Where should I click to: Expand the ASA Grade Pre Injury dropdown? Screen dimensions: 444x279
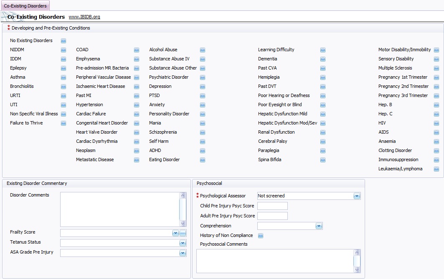pyautogui.click(x=183, y=253)
